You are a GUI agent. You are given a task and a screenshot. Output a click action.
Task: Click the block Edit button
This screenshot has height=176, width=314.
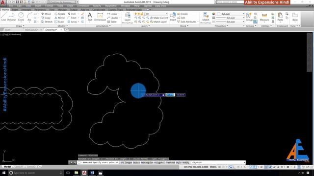181,18
